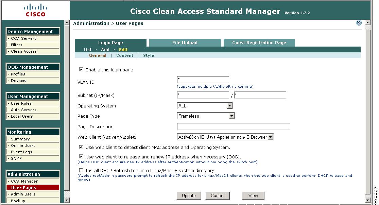Click sidebar scrollbar down arrow
This screenshot has width=379, height=205.
coord(67,200)
